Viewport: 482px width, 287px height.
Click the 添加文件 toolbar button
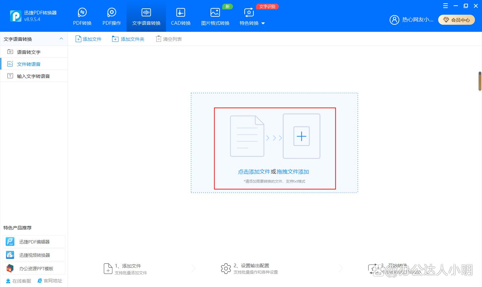click(89, 39)
